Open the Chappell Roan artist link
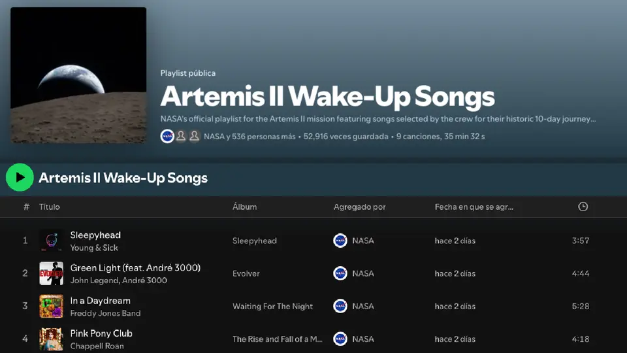The image size is (627, 353). (97, 346)
